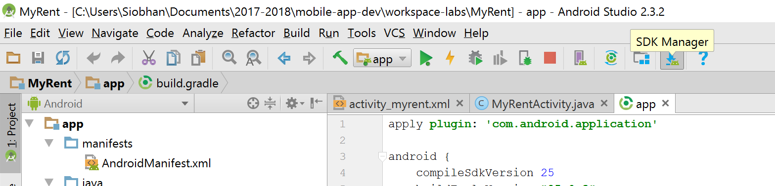The height and width of the screenshot is (186, 775).
Task: Select the app module in tree
Action: 64,124
